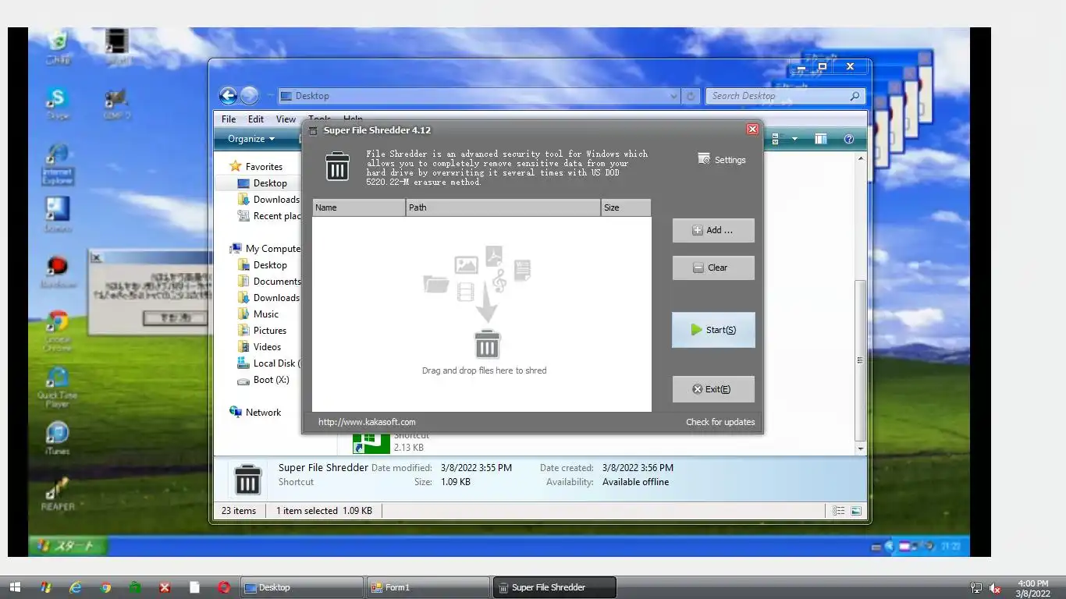Open Chrome from the taskbar
This screenshot has width=1066, height=599.
[105, 587]
